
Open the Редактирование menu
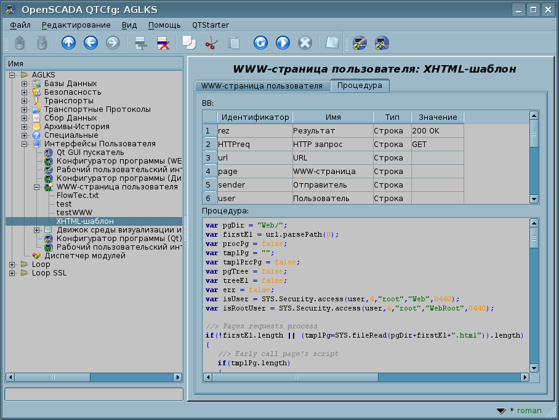pyautogui.click(x=76, y=25)
